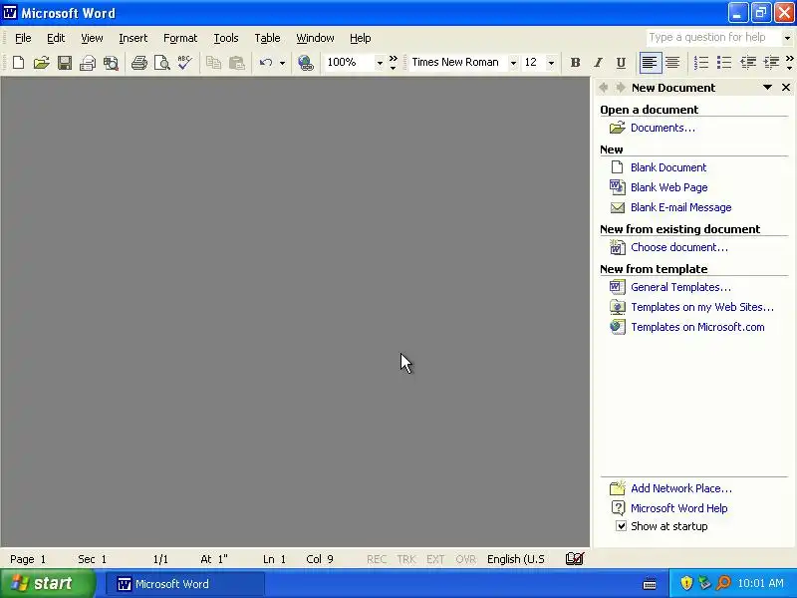Viewport: 797px width, 598px height.
Task: Click Add Network Place... link
Action: coord(681,488)
